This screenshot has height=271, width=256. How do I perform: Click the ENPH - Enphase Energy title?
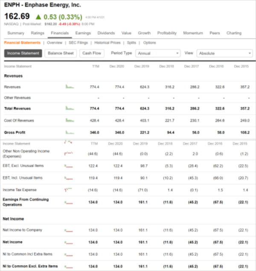(x=43, y=5)
